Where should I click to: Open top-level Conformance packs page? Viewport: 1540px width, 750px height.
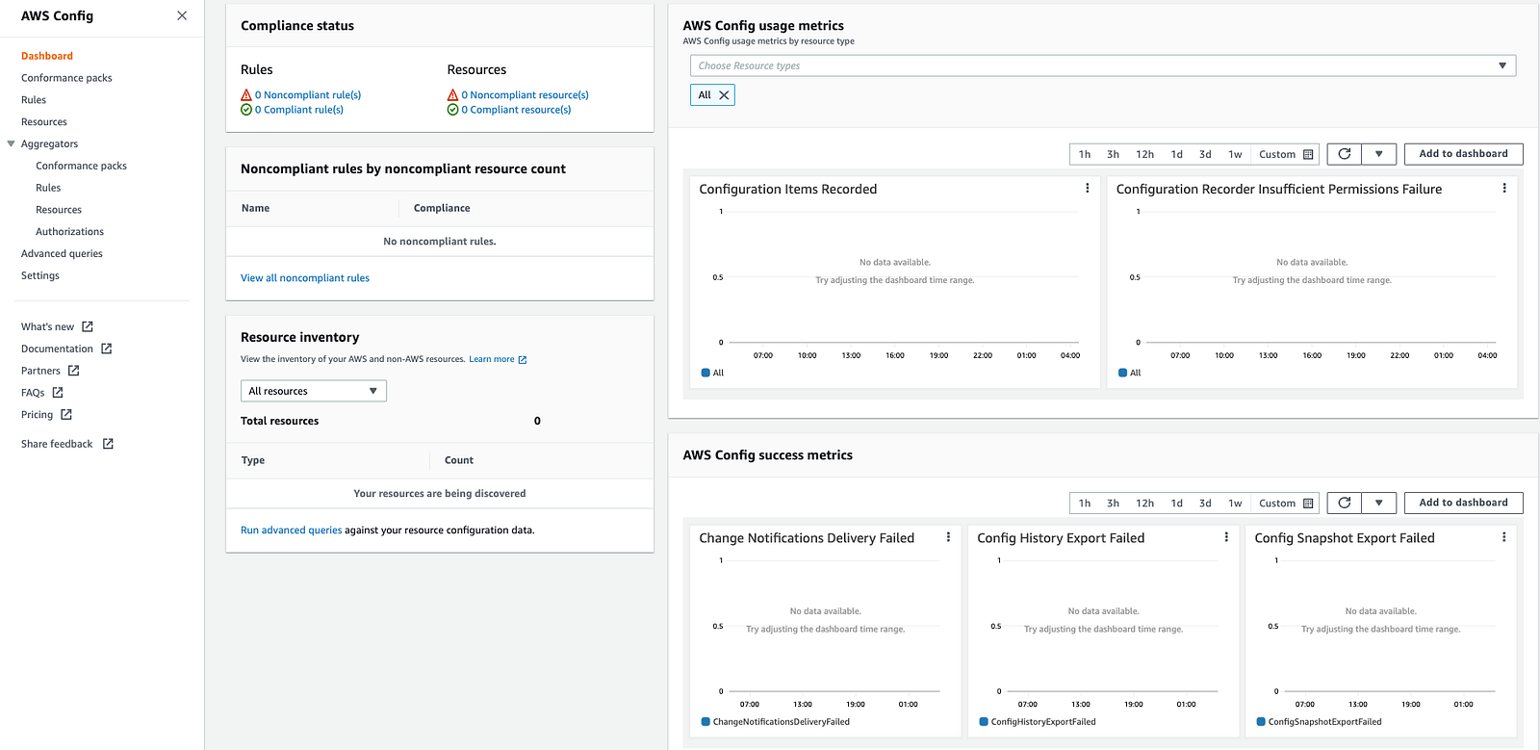click(x=66, y=78)
